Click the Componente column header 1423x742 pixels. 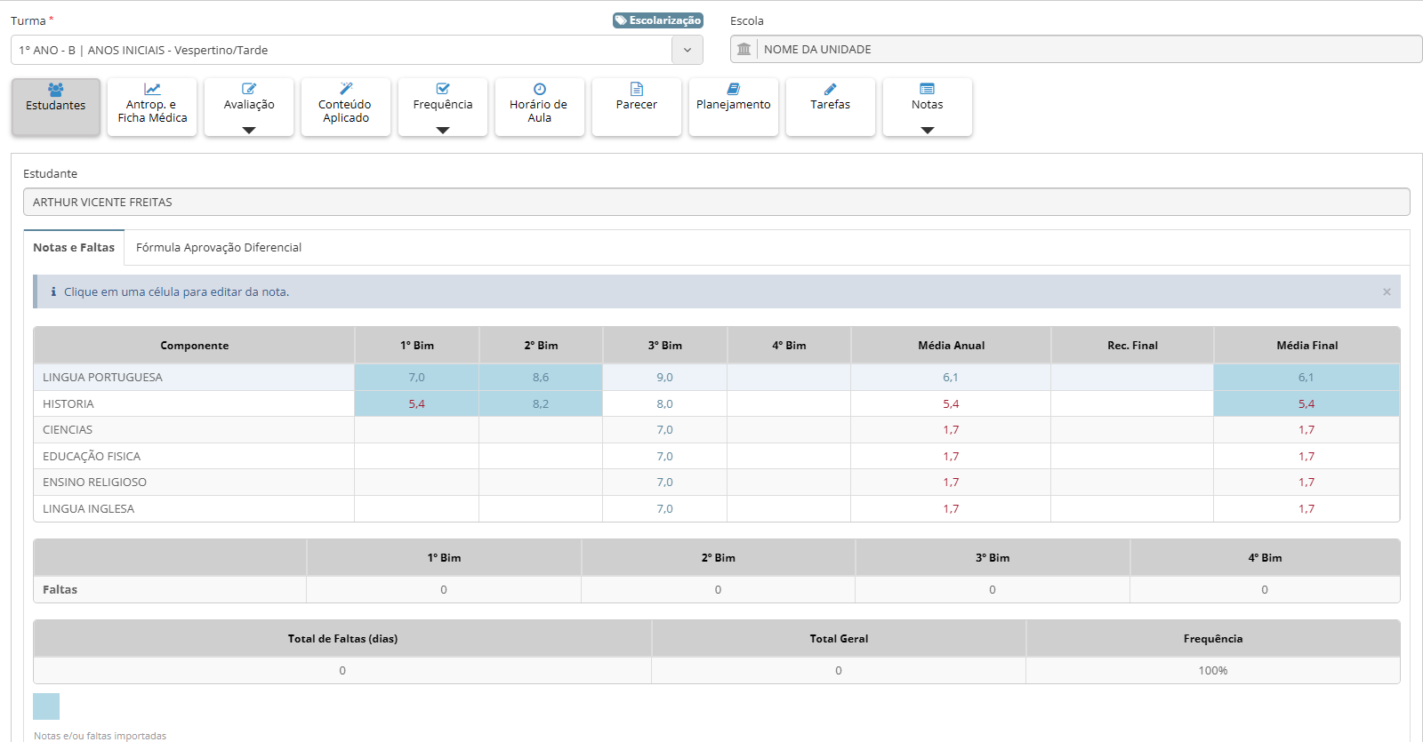(194, 345)
